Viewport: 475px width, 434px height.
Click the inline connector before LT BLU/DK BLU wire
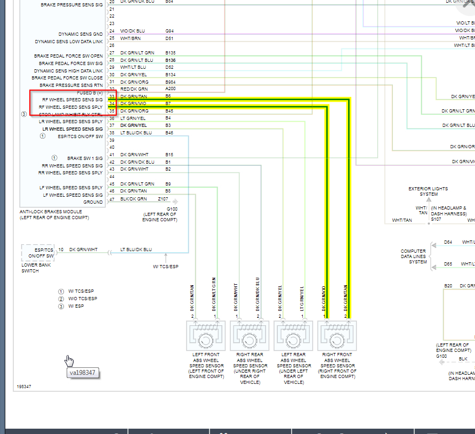click(x=110, y=253)
